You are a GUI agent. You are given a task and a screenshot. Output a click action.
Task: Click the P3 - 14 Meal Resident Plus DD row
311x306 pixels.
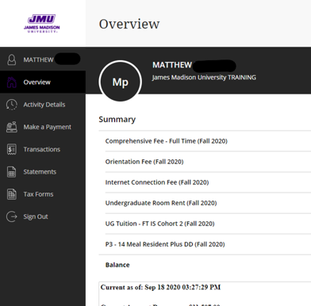208,244
